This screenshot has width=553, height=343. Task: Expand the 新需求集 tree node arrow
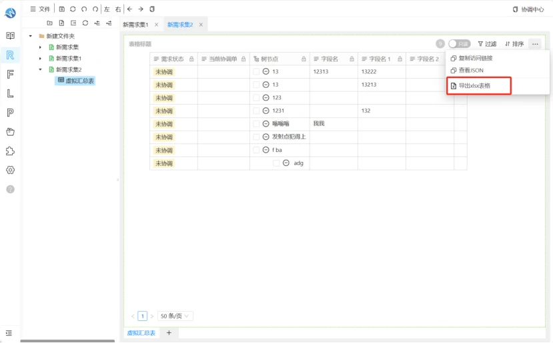40,47
